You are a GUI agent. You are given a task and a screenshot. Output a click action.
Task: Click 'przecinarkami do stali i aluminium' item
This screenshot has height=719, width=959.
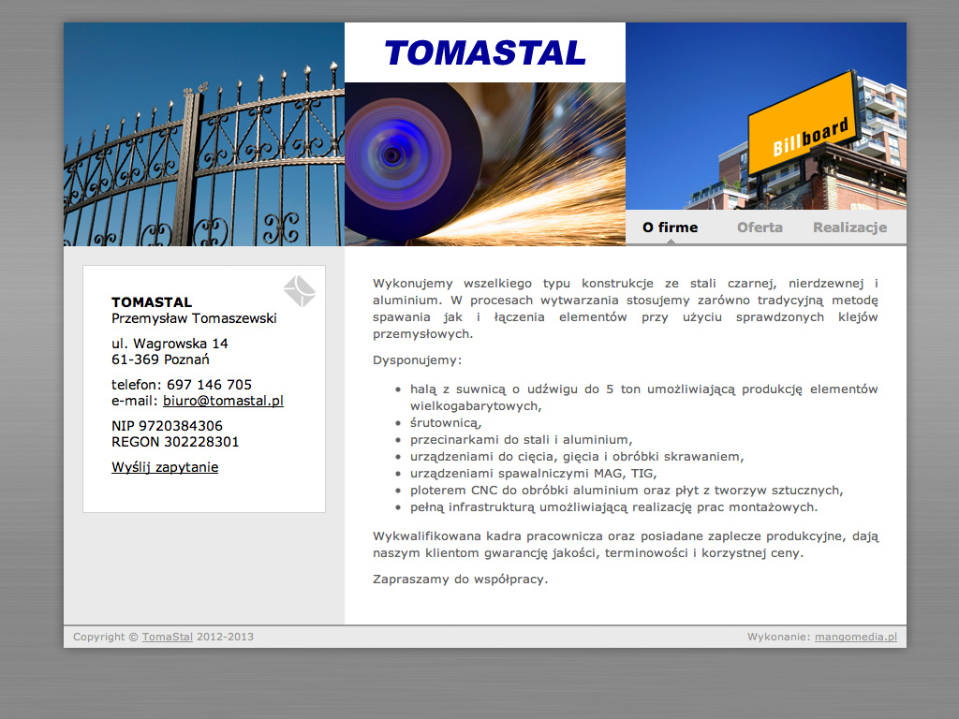pos(521,440)
